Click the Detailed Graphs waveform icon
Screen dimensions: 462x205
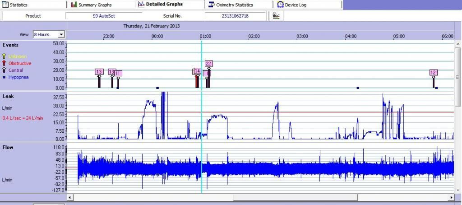[x=141, y=5]
